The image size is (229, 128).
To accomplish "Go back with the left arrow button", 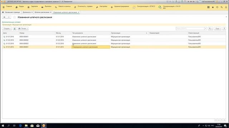I will (x=4, y=17).
